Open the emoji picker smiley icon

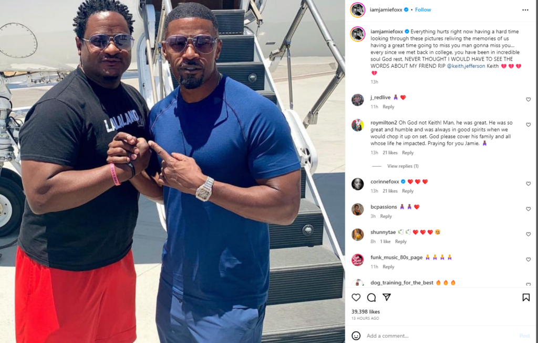pos(356,336)
